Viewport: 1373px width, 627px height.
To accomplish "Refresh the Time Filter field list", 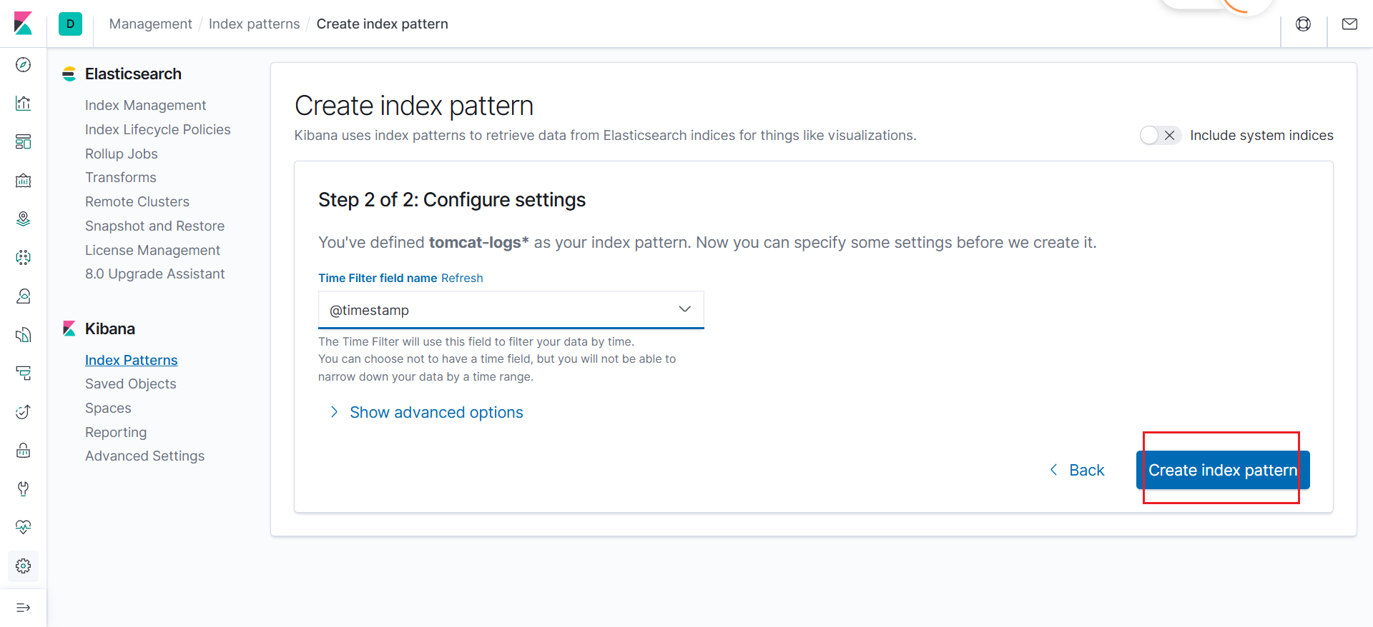I will click(x=461, y=279).
